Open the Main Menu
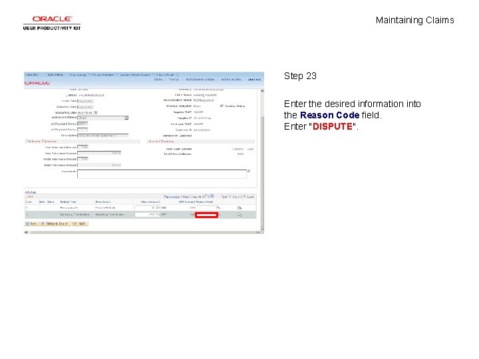The width and height of the screenshot is (479, 359). click(56, 74)
